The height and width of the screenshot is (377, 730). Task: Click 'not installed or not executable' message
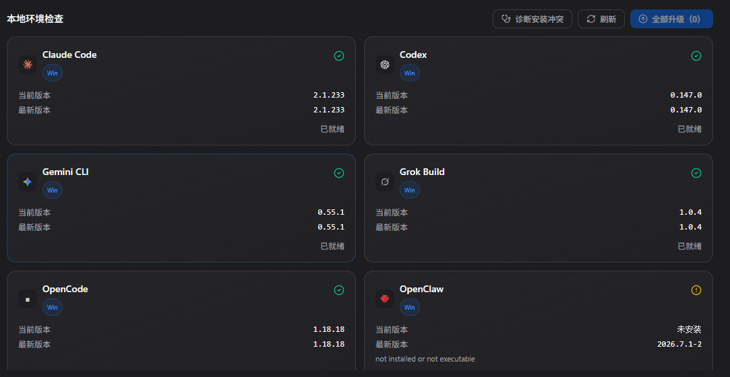pyautogui.click(x=425, y=359)
